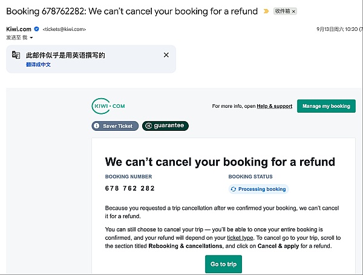Click the Kiwi.com logo in email

tap(108, 106)
